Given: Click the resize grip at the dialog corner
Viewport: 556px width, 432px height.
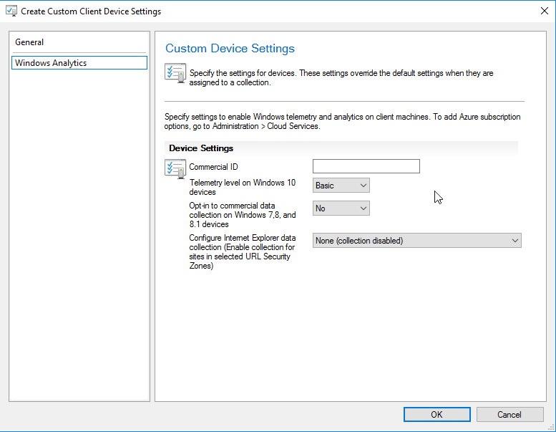Looking at the screenshot, I should pyautogui.click(x=551, y=428).
